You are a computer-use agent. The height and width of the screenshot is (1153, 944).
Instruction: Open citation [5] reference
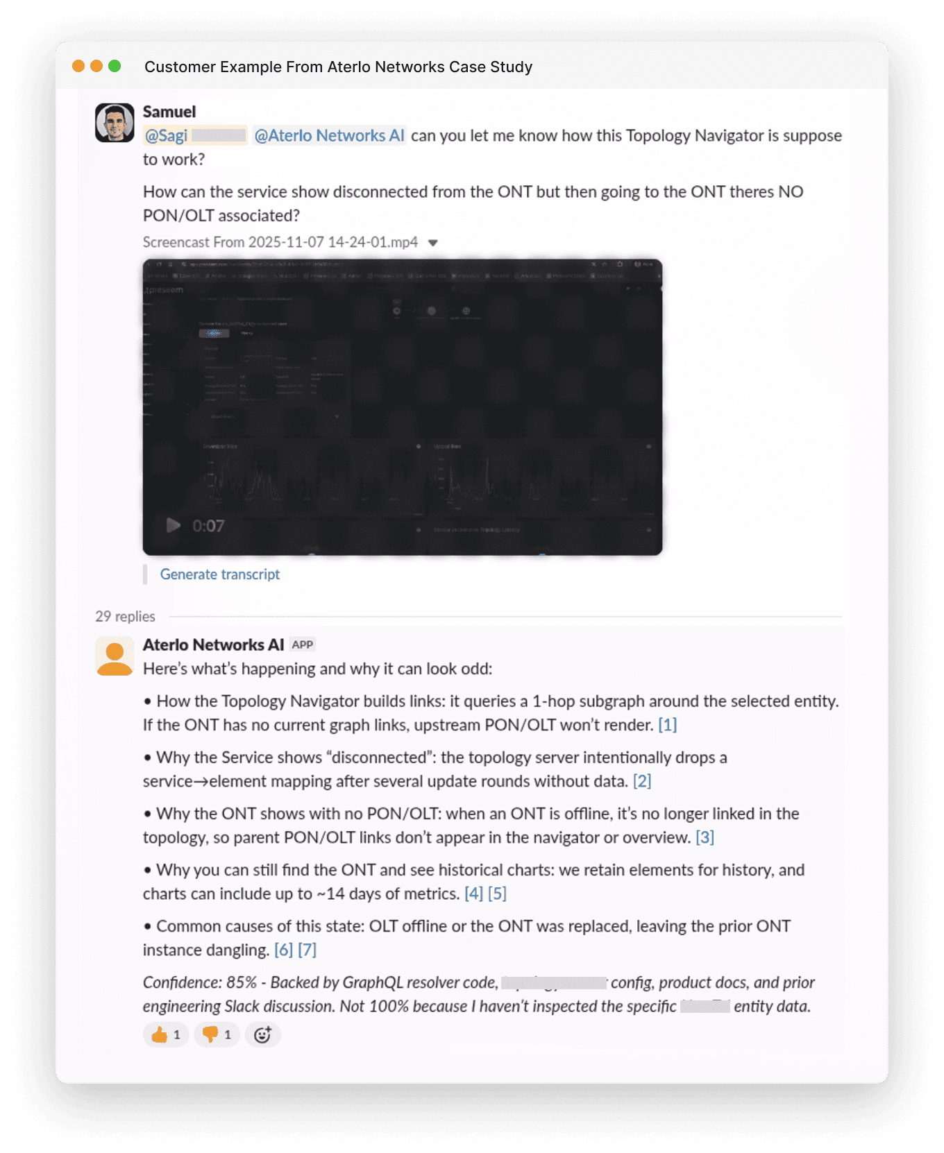[497, 893]
